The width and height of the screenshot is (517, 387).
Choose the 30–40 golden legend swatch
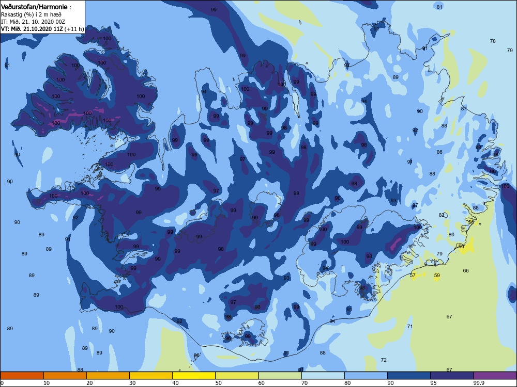tap(151, 376)
